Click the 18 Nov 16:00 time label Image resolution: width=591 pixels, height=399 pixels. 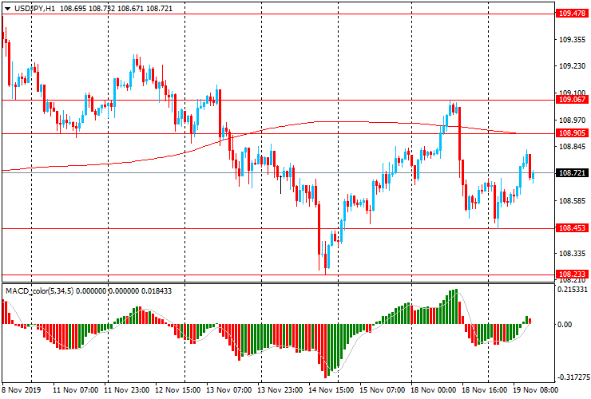tap(485, 389)
